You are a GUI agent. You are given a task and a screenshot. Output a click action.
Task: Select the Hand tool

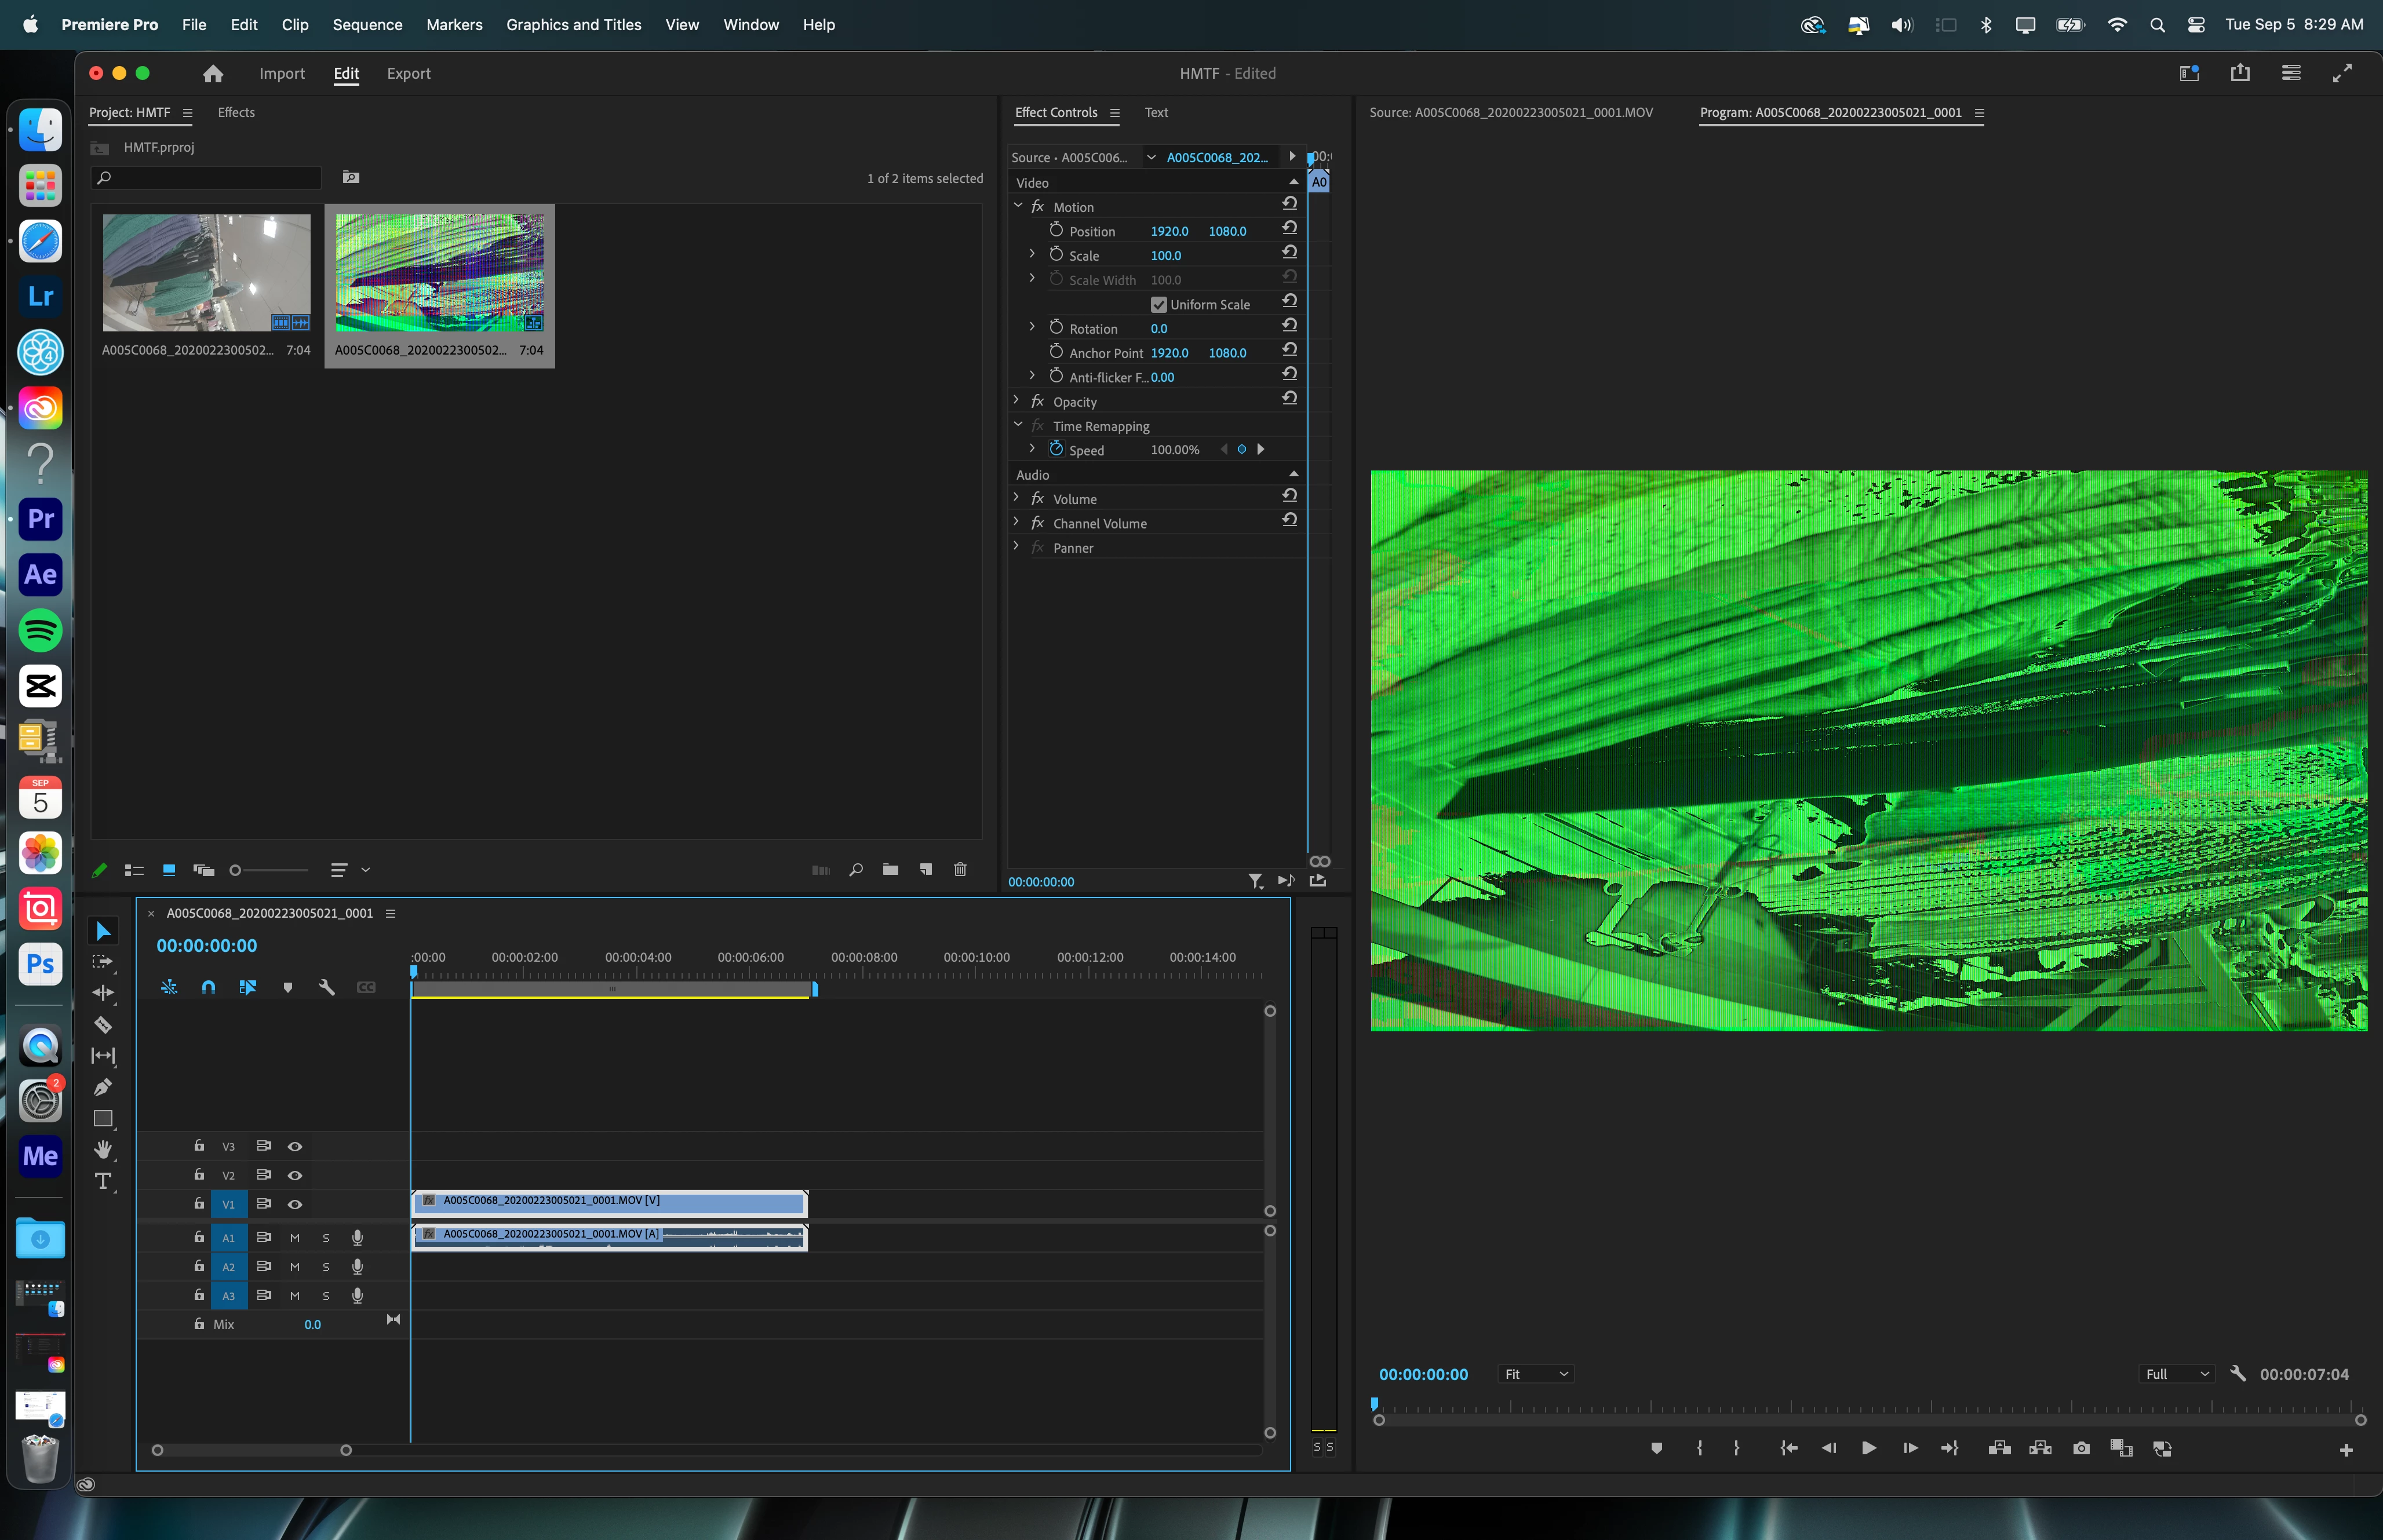[x=102, y=1150]
